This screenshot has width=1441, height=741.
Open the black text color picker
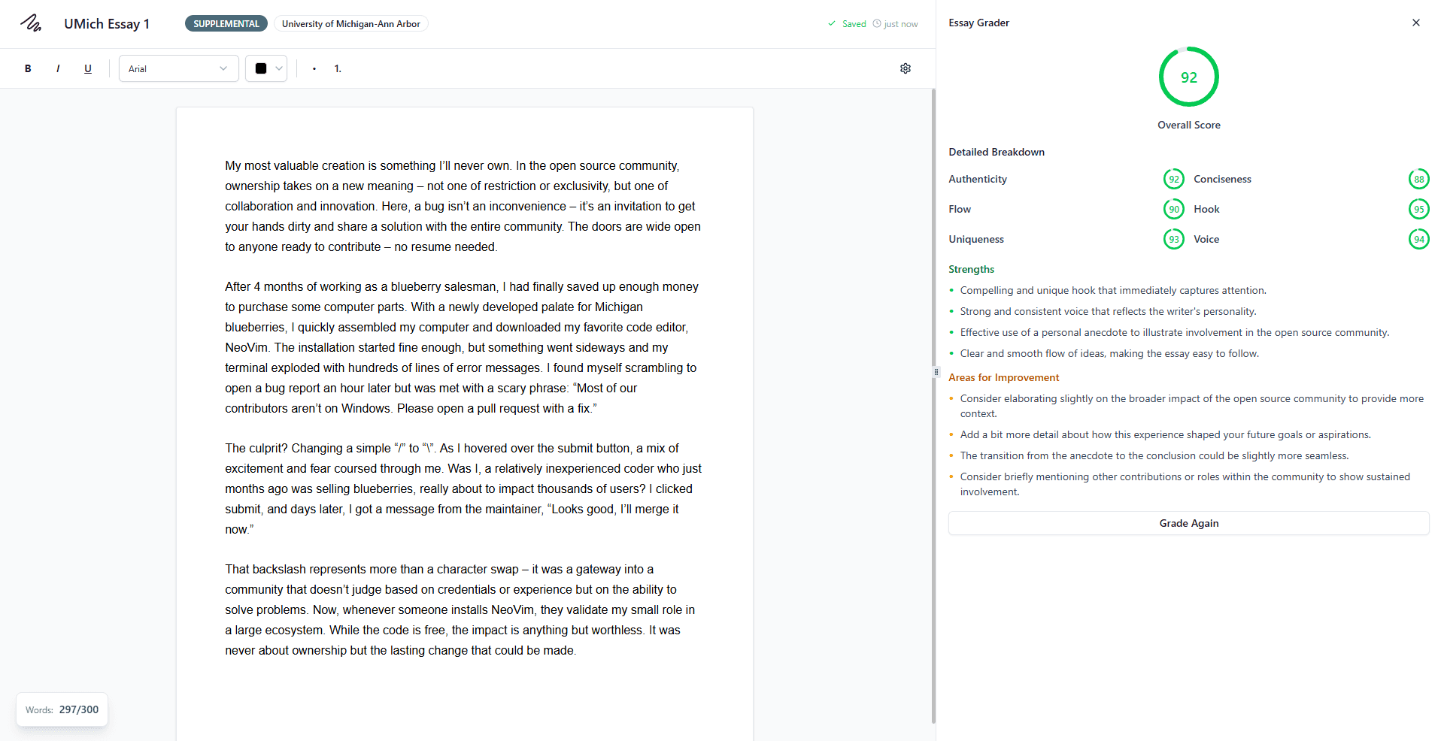[266, 68]
